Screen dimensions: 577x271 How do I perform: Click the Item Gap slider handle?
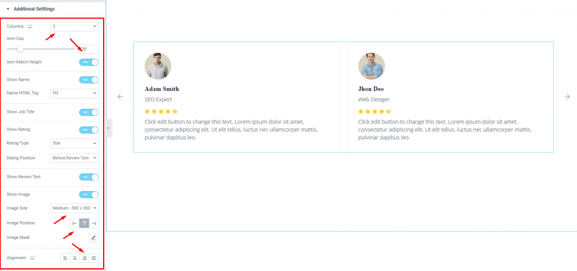(20, 49)
